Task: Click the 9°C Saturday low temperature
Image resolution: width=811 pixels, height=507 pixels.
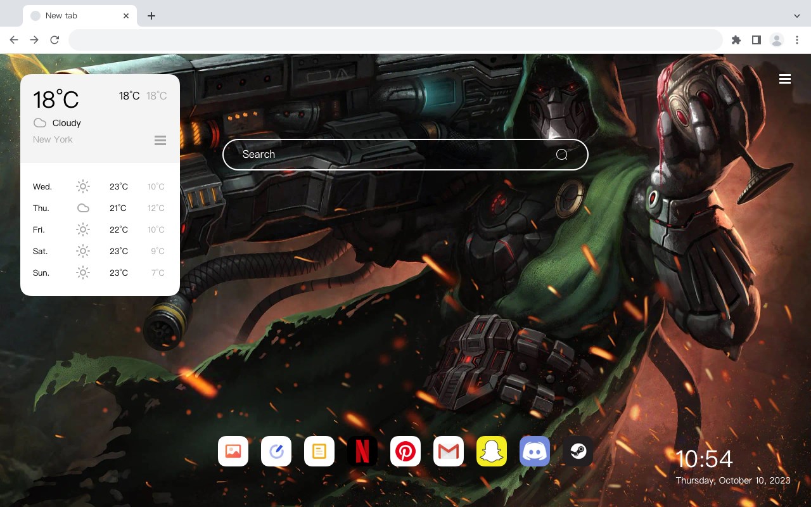Action: [158, 251]
